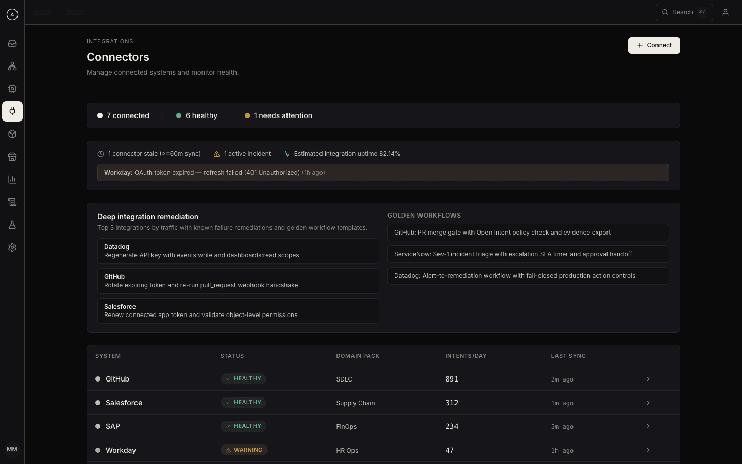Click the 1 needs attention summary
Screen dimensions: 742x464
pos(278,115)
